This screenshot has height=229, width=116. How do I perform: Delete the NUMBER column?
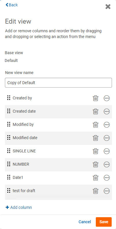pyautogui.click(x=96, y=164)
